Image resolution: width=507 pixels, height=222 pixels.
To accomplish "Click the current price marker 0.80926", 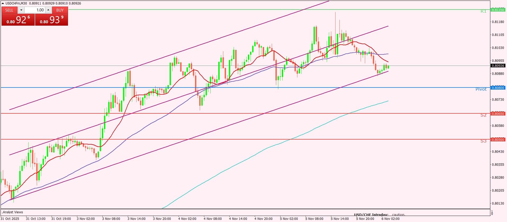I will tap(498, 66).
